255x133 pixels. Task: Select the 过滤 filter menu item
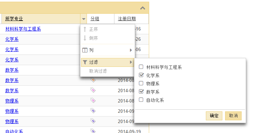coord(108,62)
